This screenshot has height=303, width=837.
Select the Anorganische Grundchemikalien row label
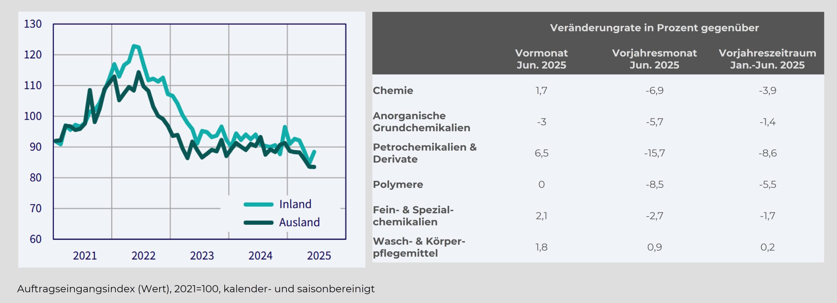click(x=421, y=122)
